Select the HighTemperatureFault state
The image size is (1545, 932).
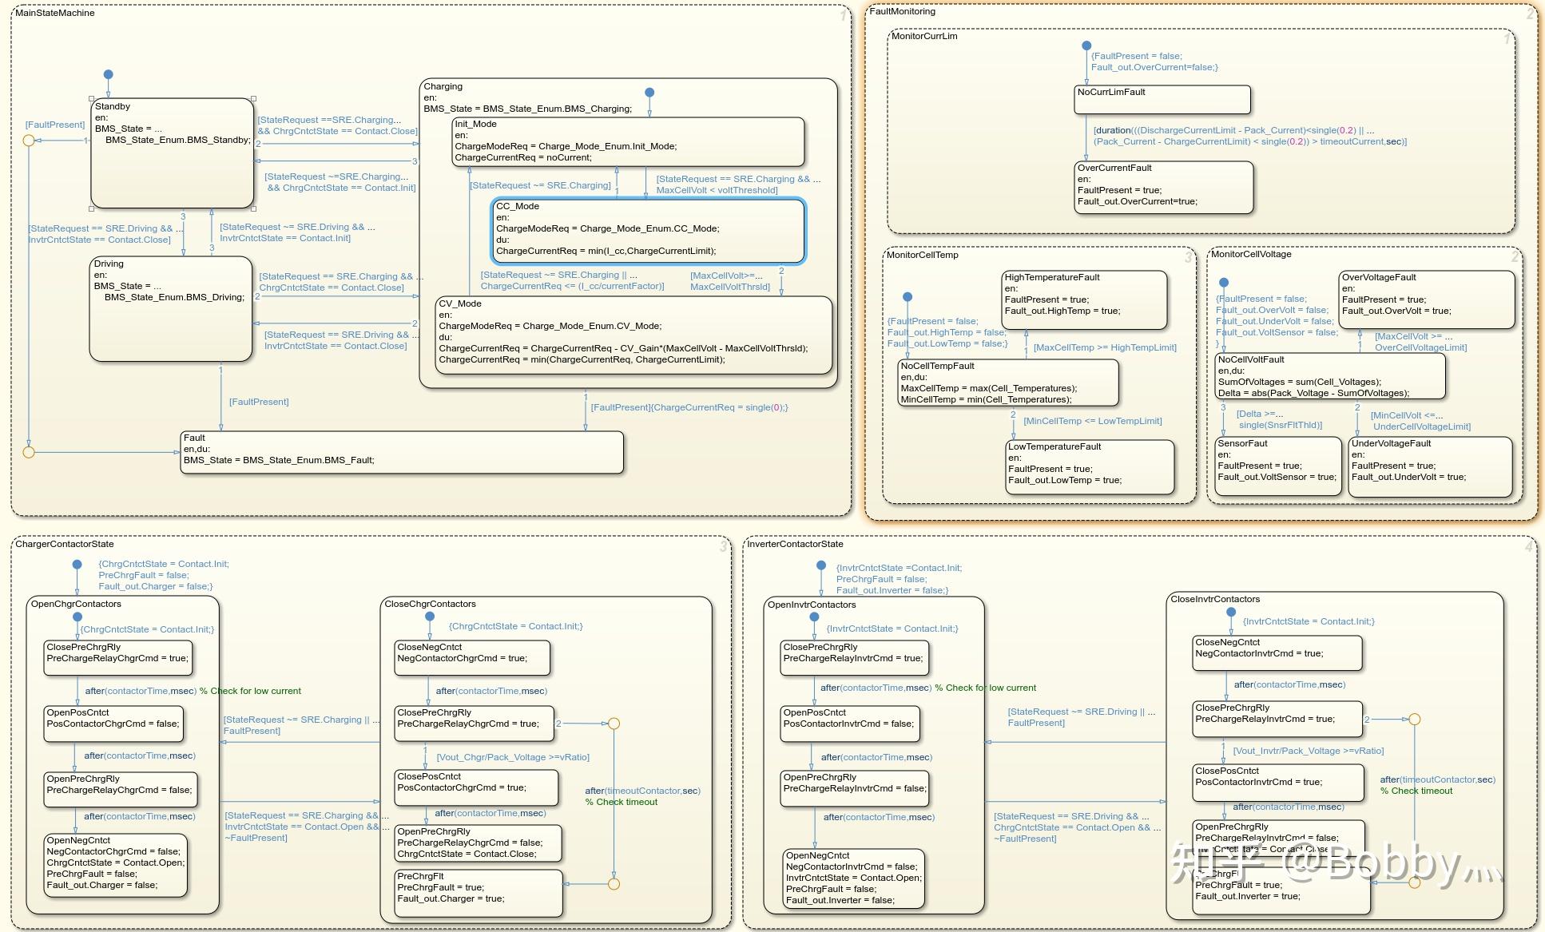[x=1084, y=299]
